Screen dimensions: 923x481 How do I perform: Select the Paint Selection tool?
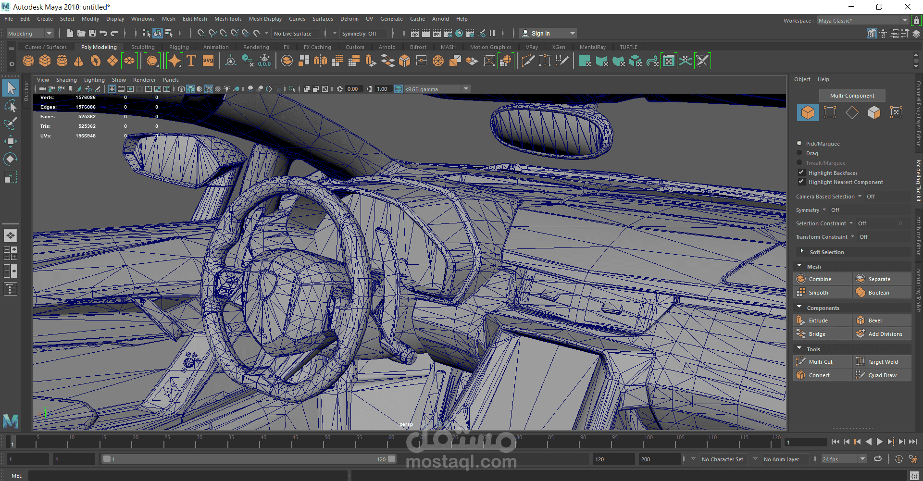click(10, 123)
